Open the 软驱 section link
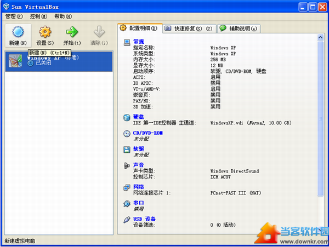The width and height of the screenshot is (329, 247). pos(139,149)
